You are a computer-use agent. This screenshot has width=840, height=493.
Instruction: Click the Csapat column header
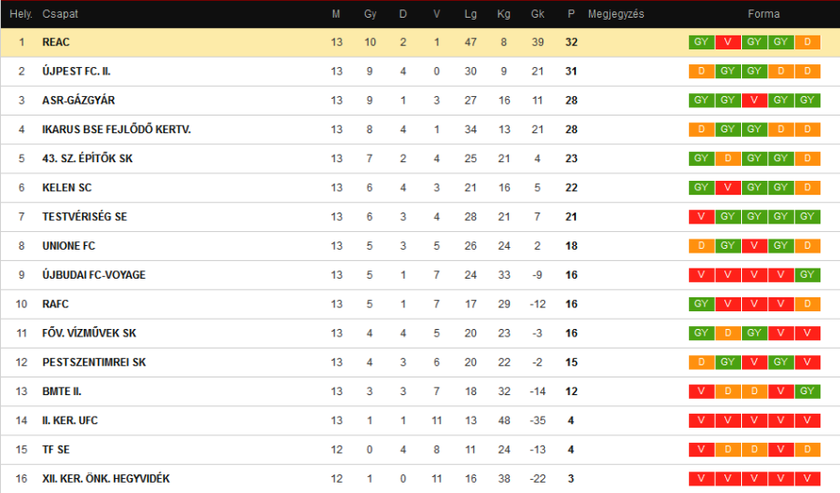[60, 14]
